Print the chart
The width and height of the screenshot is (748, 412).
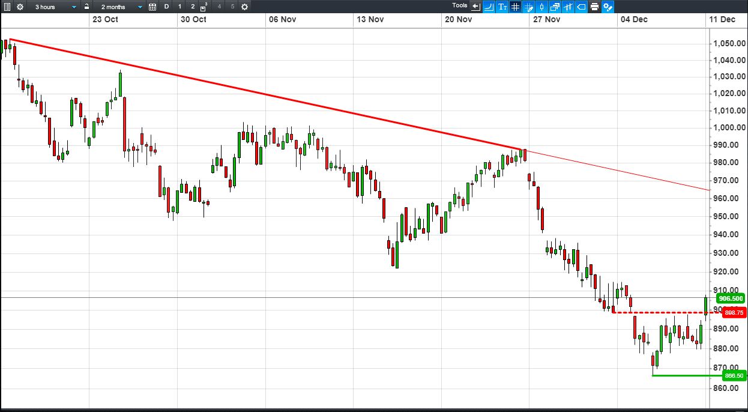pos(594,7)
